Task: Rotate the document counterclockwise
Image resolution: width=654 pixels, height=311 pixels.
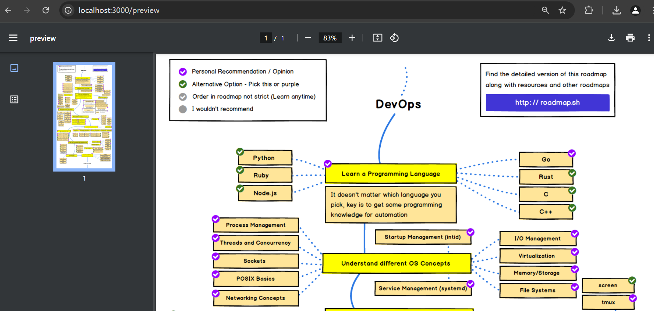Action: (394, 38)
